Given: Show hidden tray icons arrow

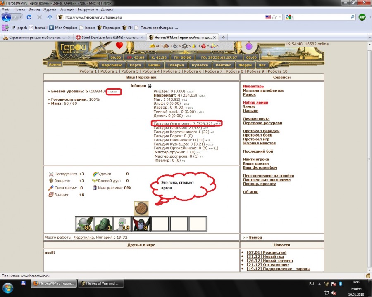Looking at the screenshot, I should point(320,284).
